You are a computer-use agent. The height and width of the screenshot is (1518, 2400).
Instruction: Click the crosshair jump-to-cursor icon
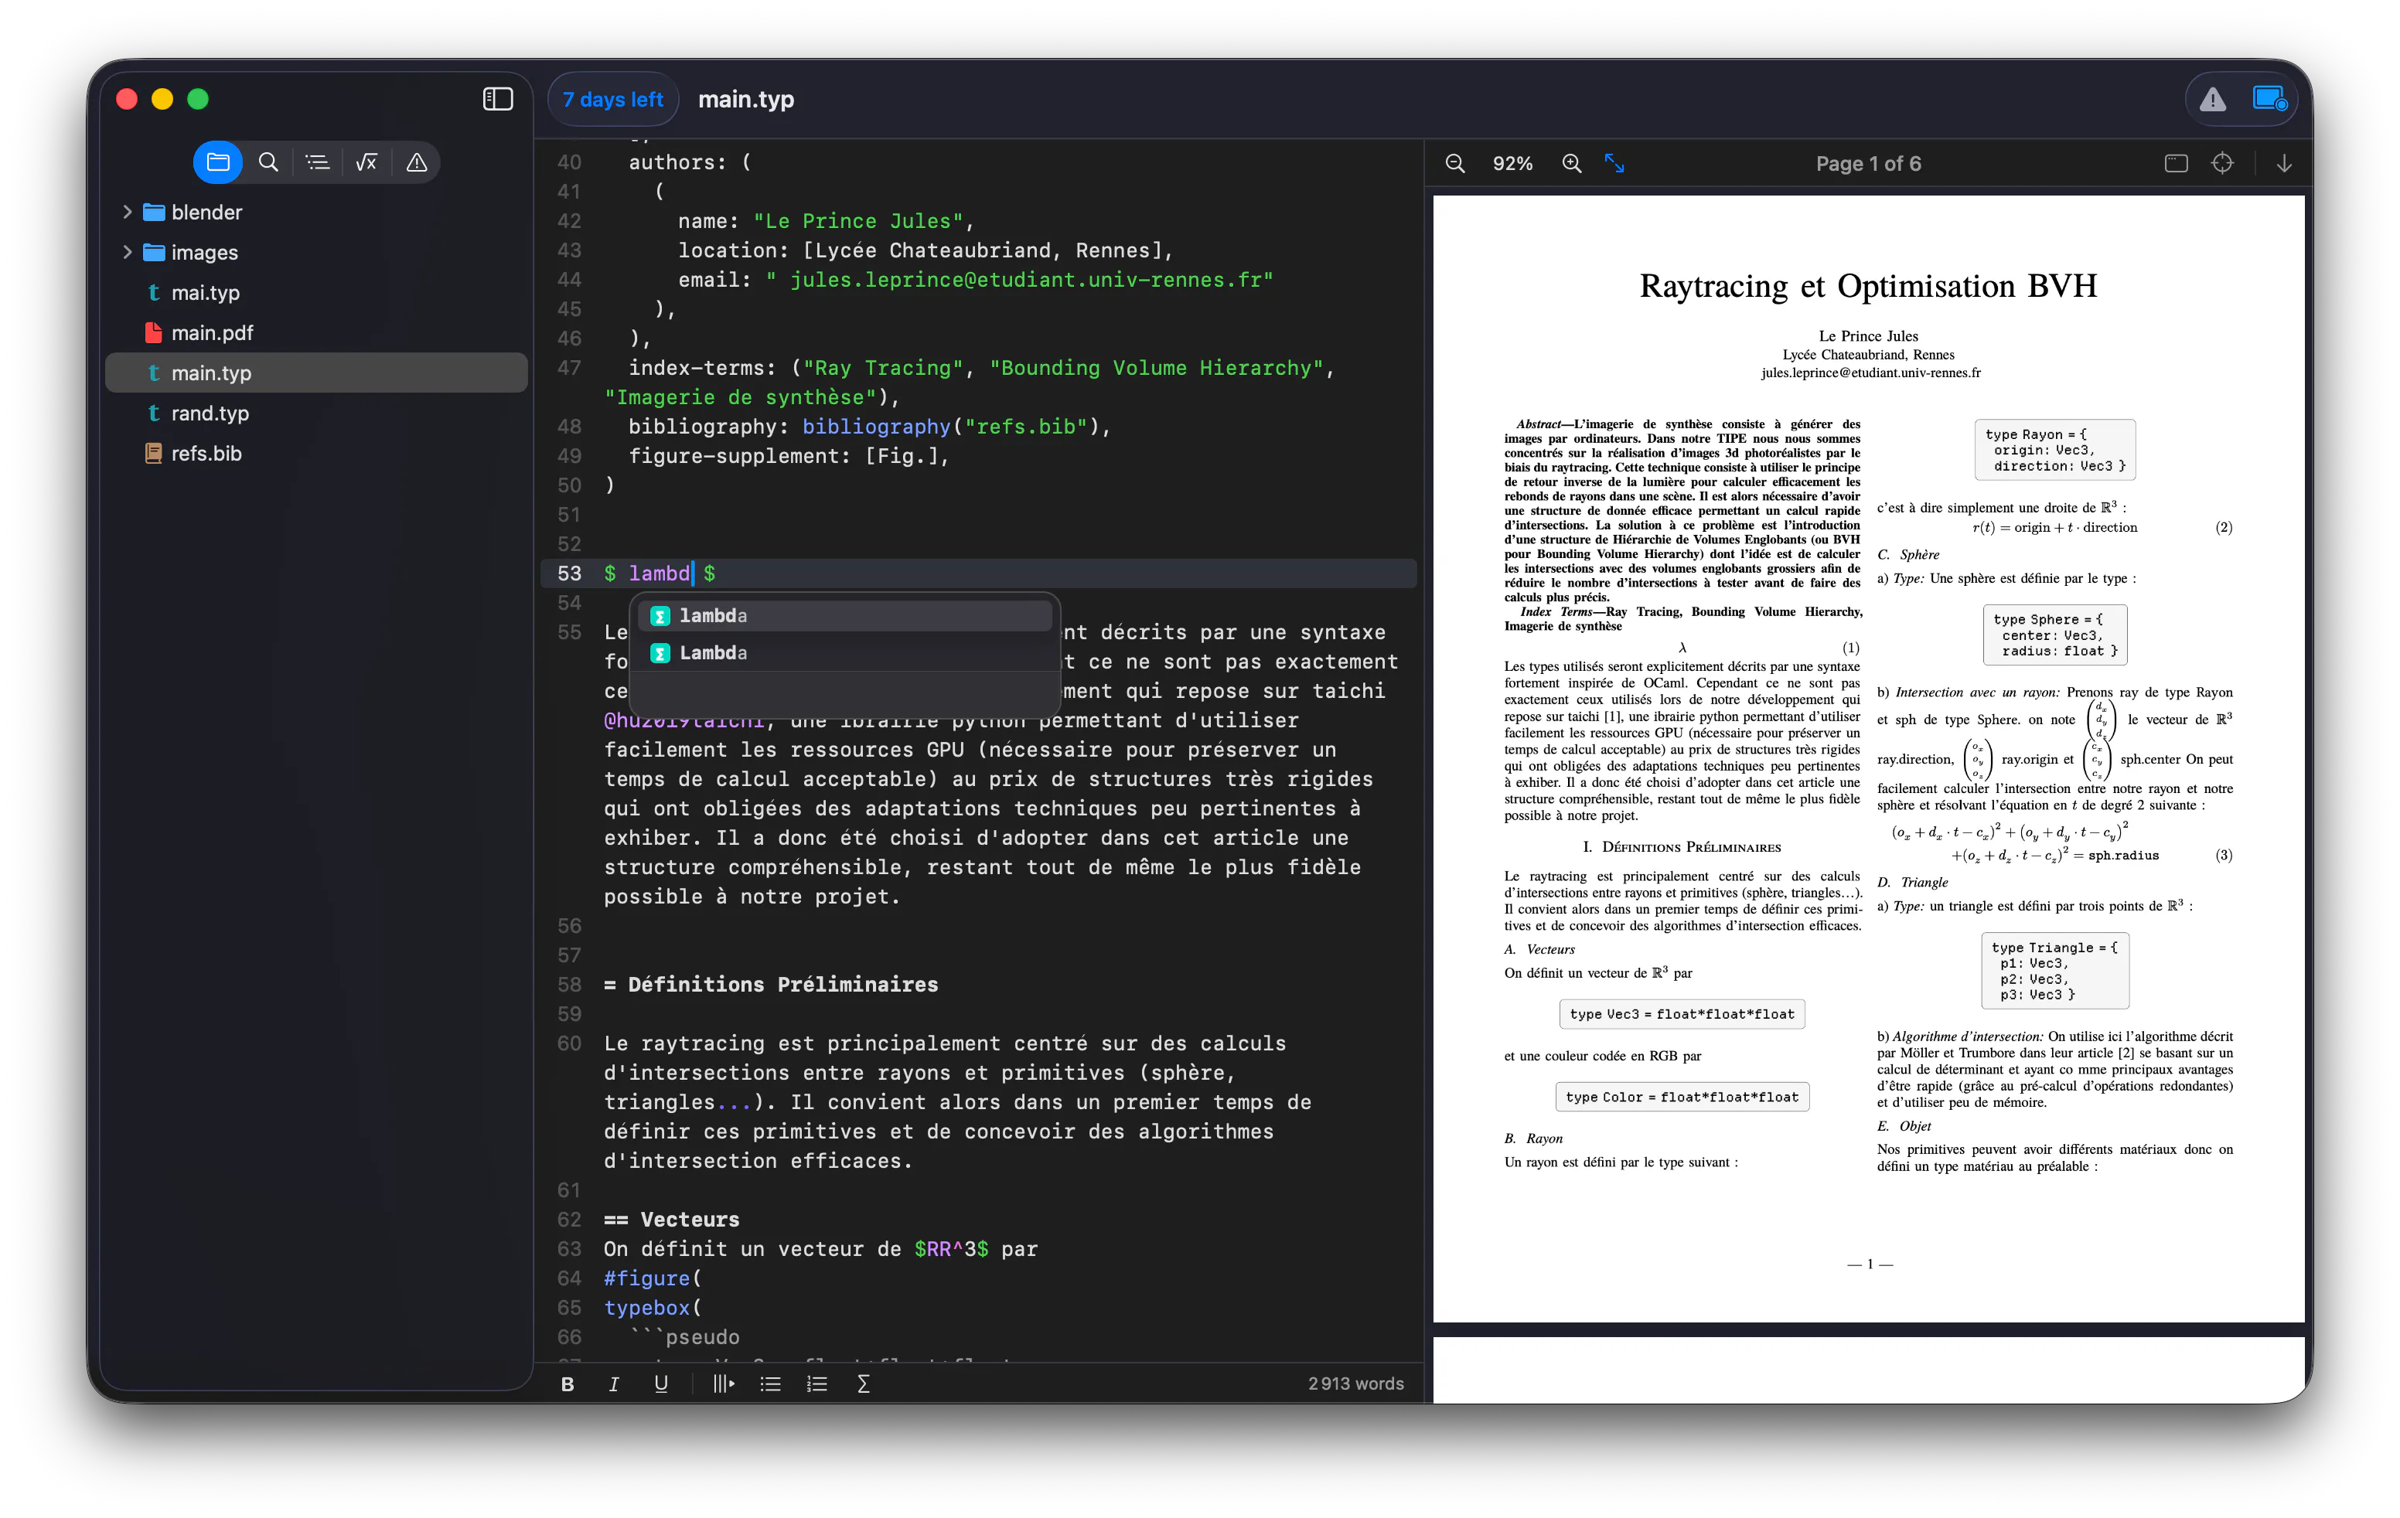2223,163
